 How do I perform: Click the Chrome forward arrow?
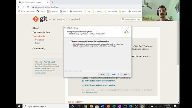(23, 7)
